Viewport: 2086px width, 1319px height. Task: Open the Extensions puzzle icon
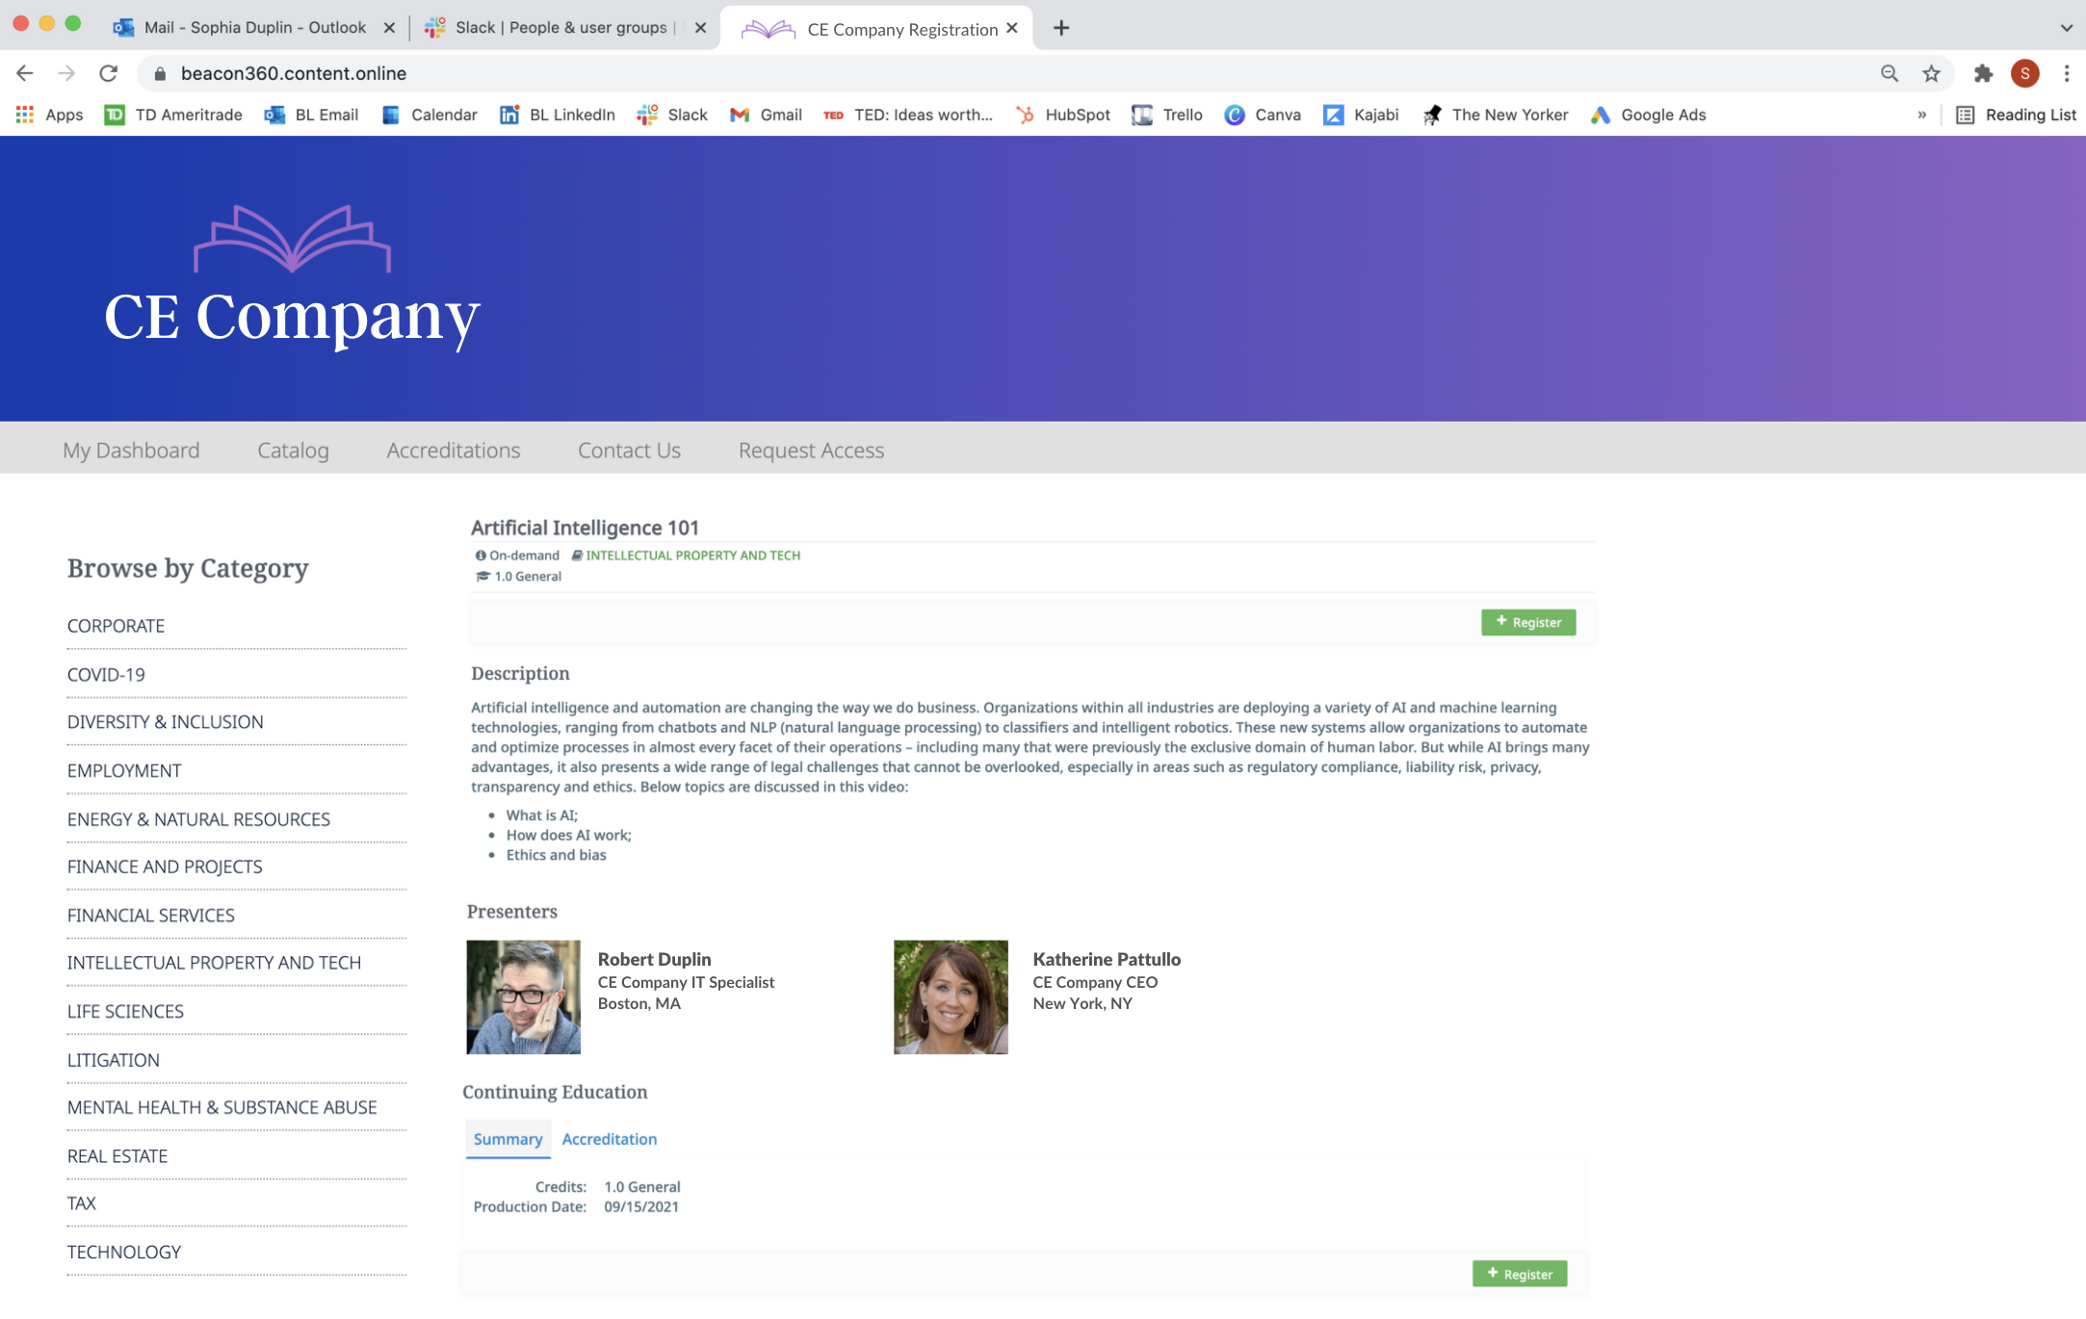tap(1983, 73)
